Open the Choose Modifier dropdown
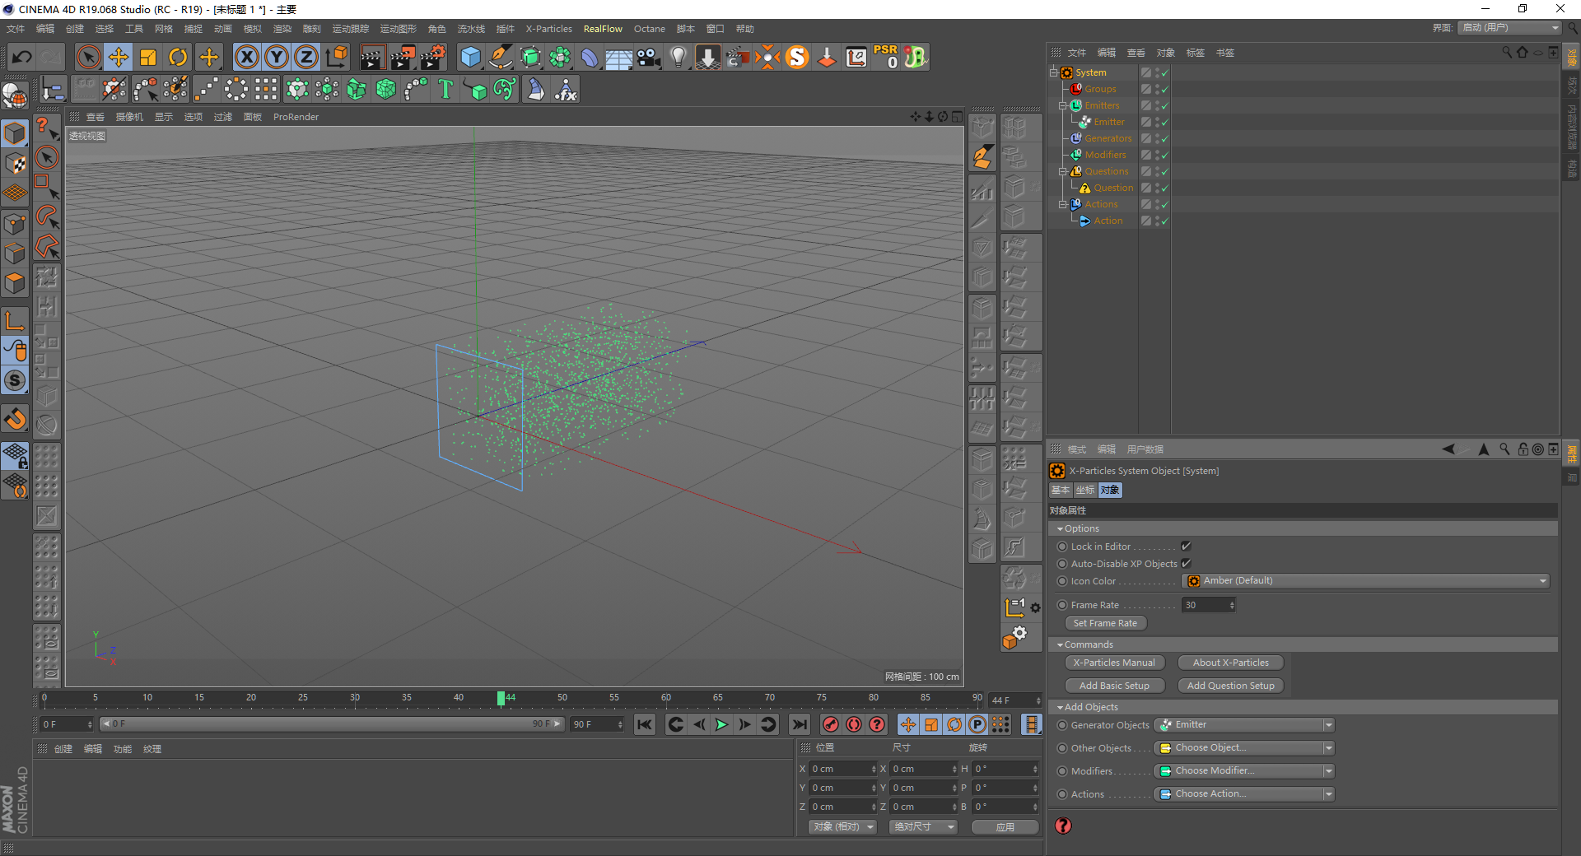 [1243, 771]
